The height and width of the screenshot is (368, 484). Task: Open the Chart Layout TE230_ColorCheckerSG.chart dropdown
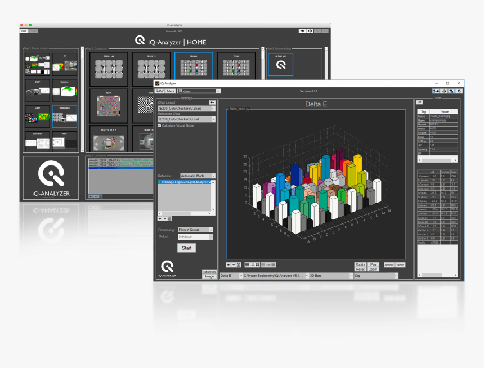186,109
